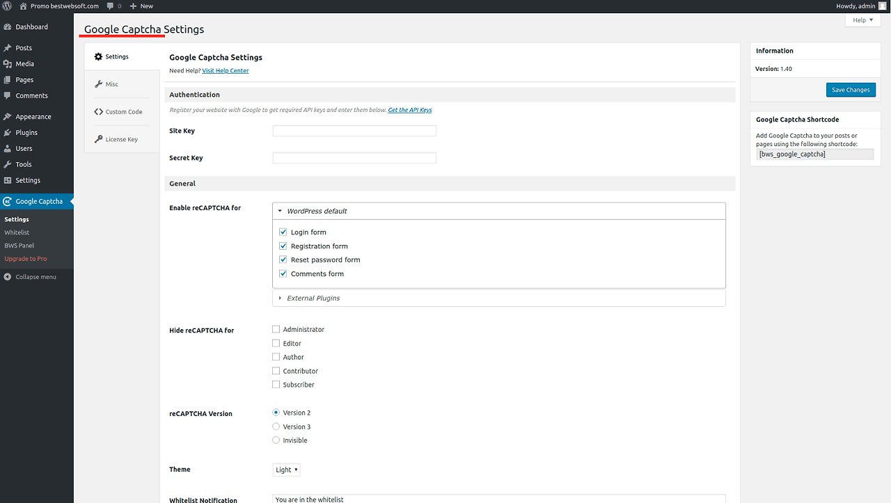Viewport: 891px width, 503px height.
Task: Click the plus icon next to New
Action: 133,6
